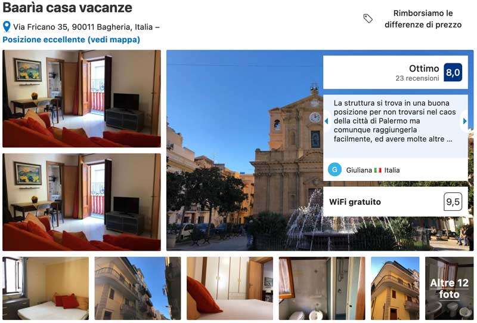This screenshot has height=323, width=477.
Task: Open the 23 recensioni reviews
Action: click(x=417, y=78)
